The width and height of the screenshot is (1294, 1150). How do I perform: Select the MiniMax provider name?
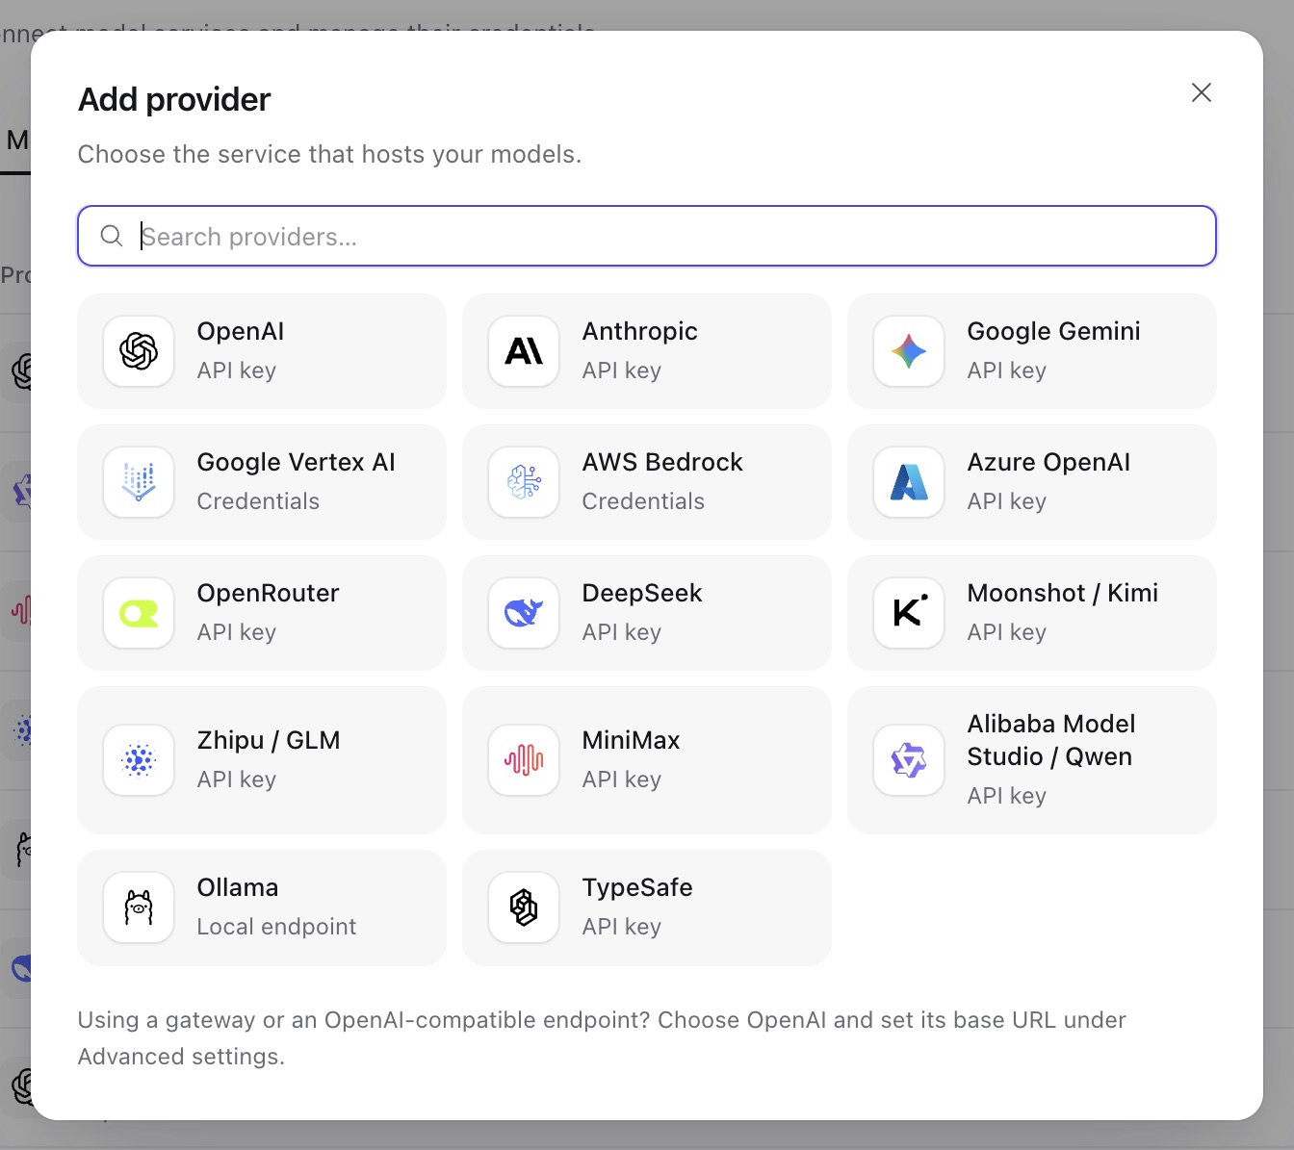tap(632, 740)
